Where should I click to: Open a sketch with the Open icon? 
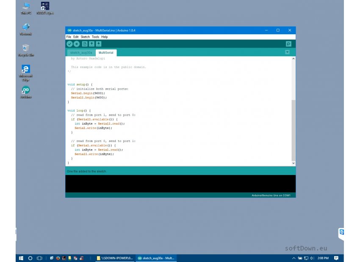click(x=91, y=44)
